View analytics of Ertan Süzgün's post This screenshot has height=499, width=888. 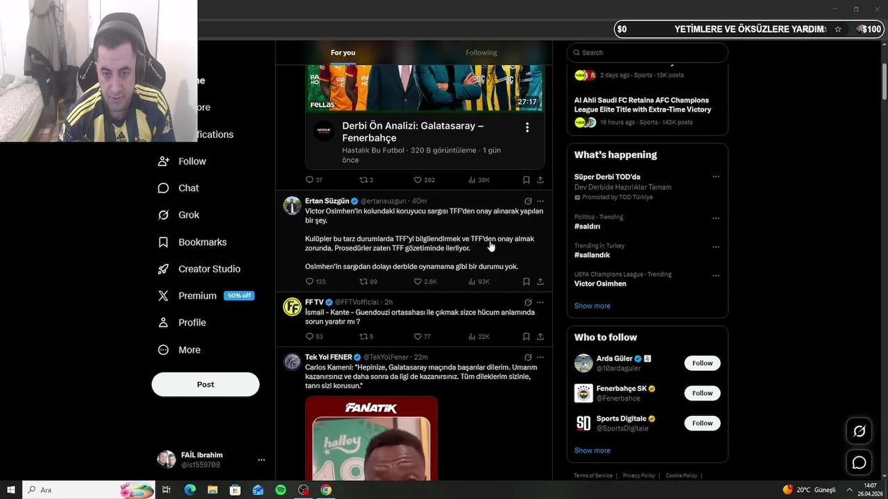point(479,282)
